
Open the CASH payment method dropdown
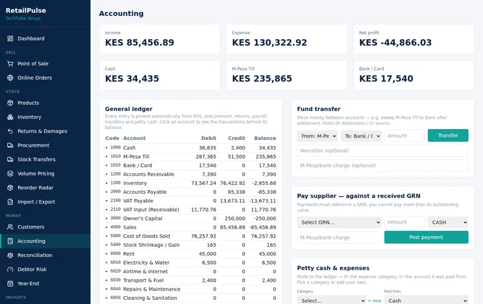448,222
